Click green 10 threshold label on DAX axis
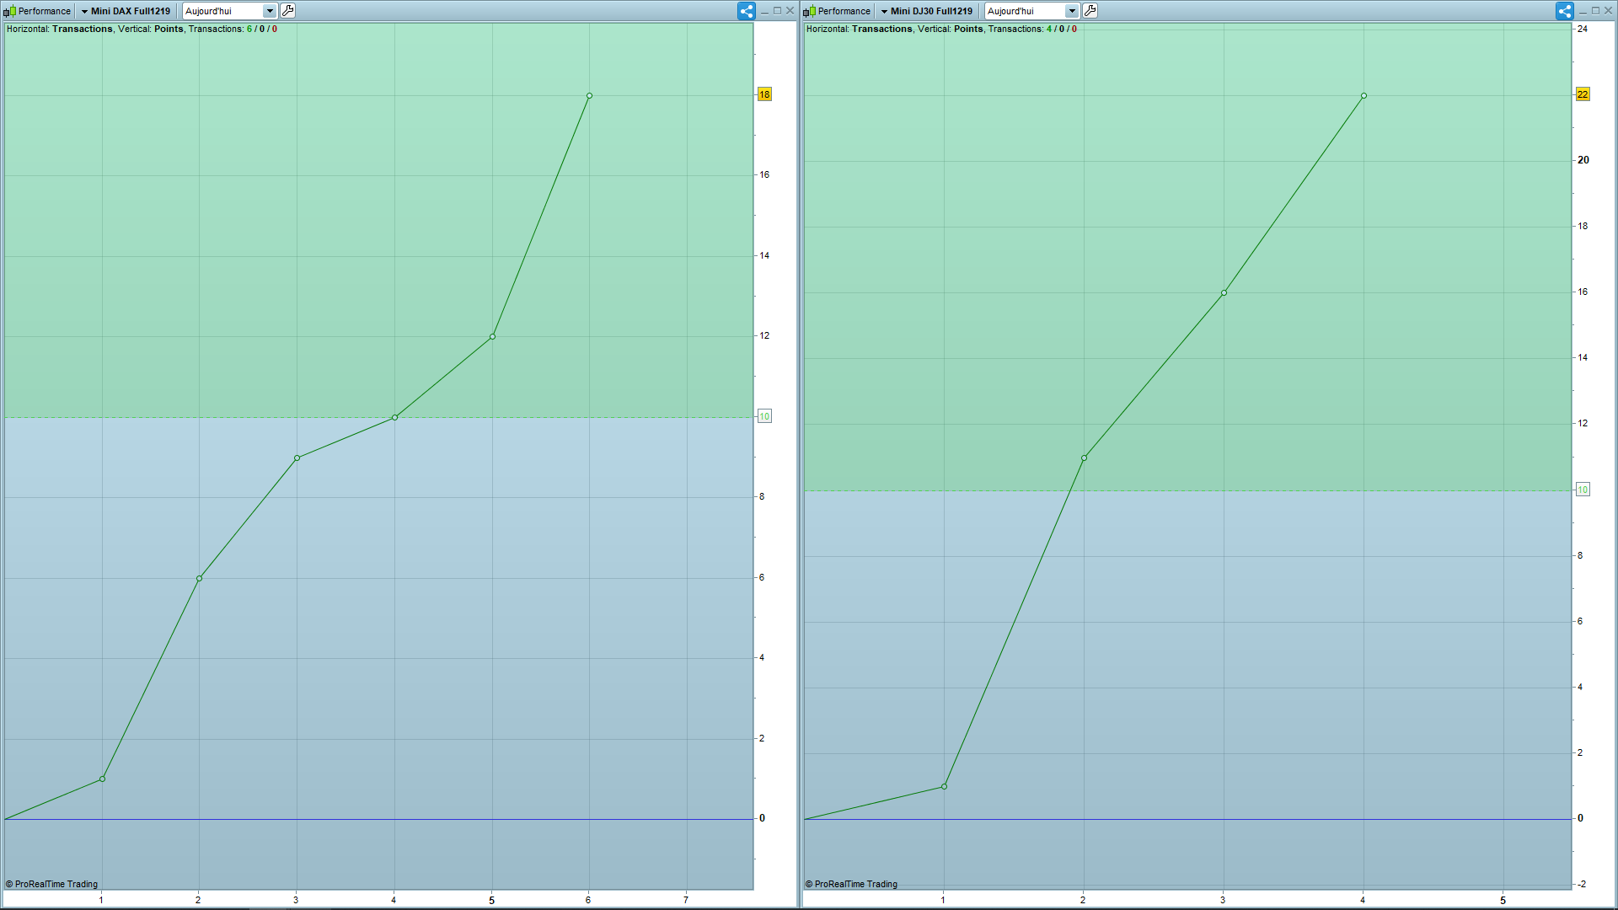This screenshot has height=910, width=1618. (x=764, y=416)
